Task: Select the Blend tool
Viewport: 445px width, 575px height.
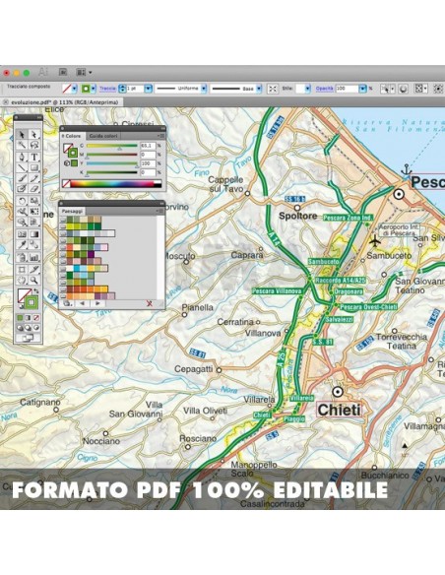Action: [34, 245]
